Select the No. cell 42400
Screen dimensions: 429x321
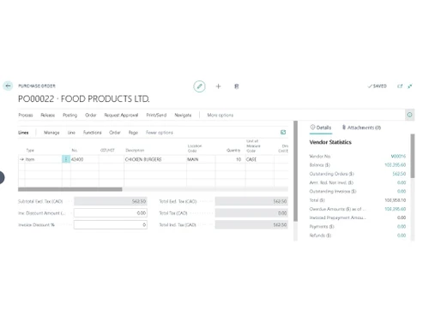pos(85,159)
